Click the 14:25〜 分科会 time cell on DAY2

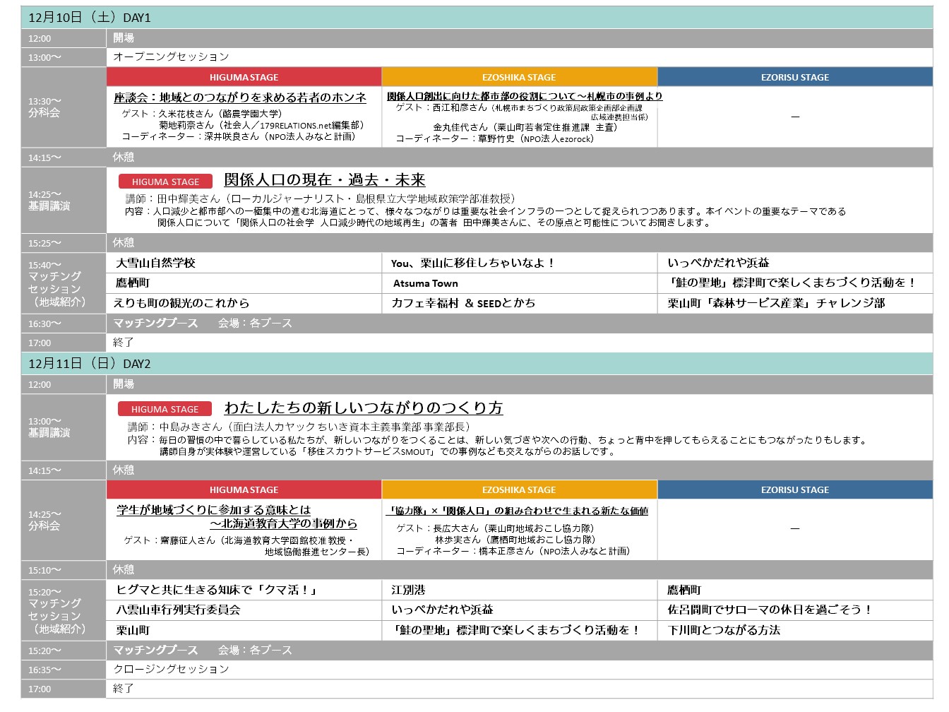64,521
